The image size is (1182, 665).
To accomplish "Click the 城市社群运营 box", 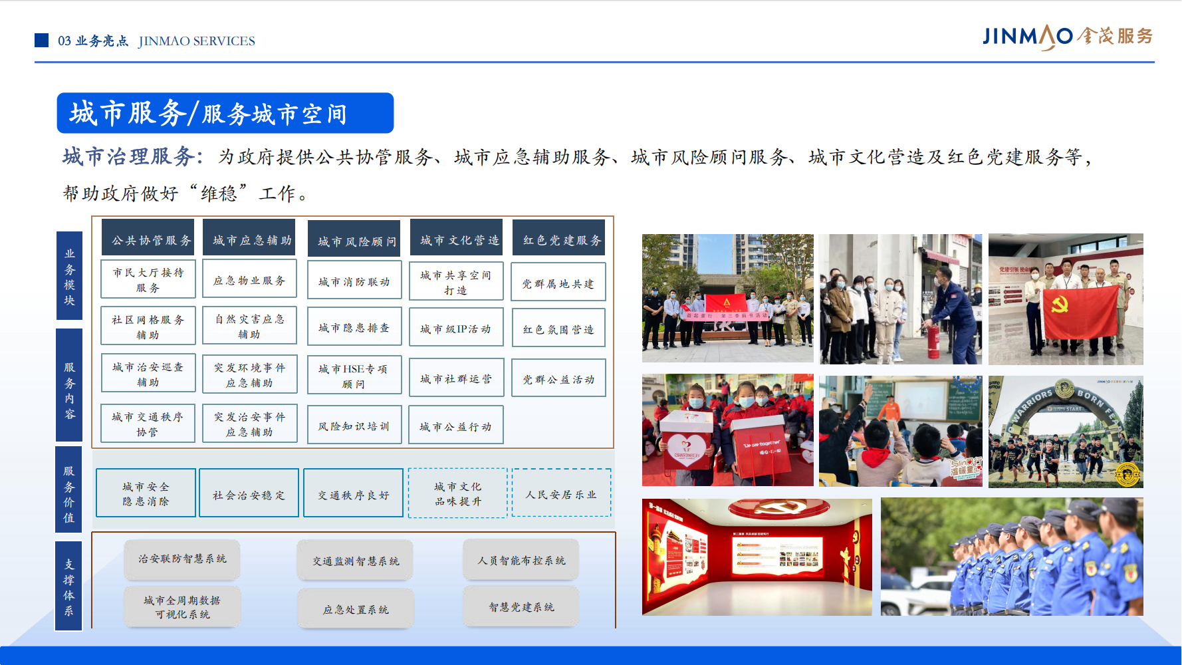I will [457, 378].
